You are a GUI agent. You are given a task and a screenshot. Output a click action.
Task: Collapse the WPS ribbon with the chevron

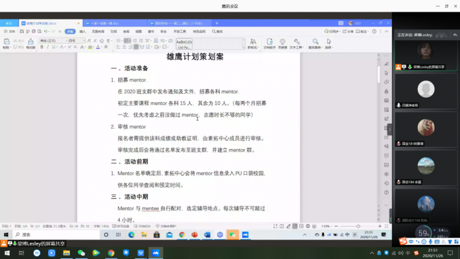pyautogui.click(x=387, y=31)
